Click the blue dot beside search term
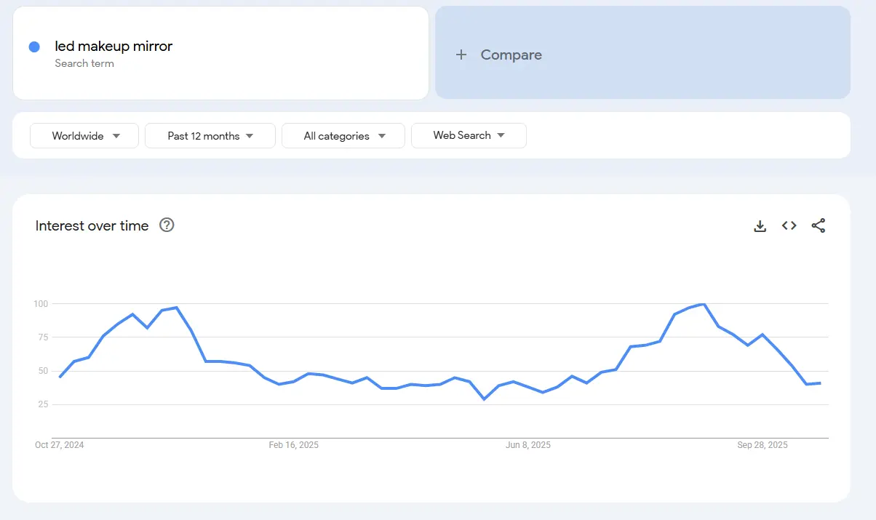The height and width of the screenshot is (520, 876). pyautogui.click(x=34, y=47)
